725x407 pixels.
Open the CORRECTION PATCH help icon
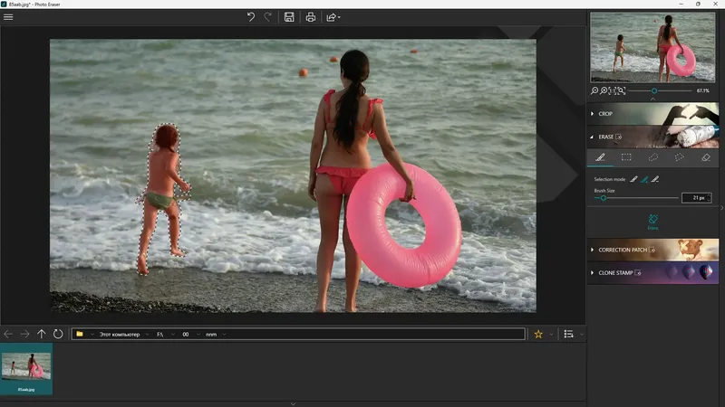coord(652,251)
